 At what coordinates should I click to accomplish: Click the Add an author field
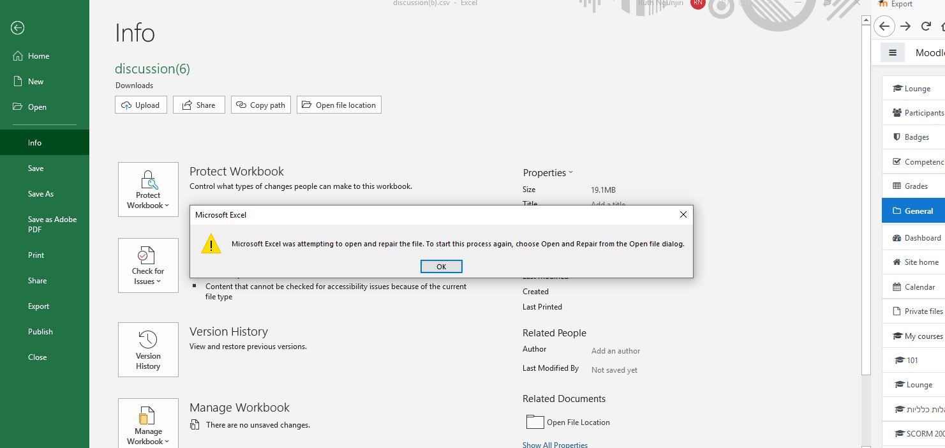click(x=616, y=350)
